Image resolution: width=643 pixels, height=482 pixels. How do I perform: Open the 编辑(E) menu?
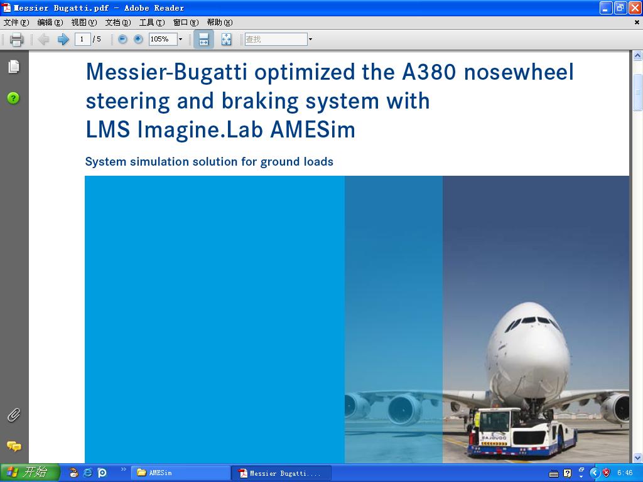point(50,23)
